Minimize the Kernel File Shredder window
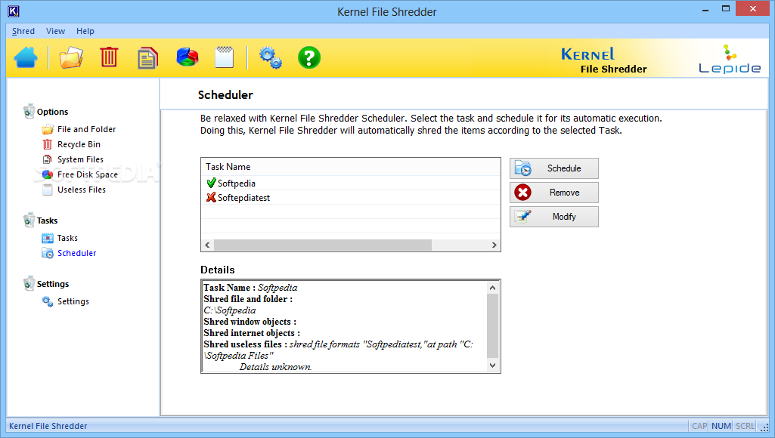The width and height of the screenshot is (775, 438). tap(705, 9)
